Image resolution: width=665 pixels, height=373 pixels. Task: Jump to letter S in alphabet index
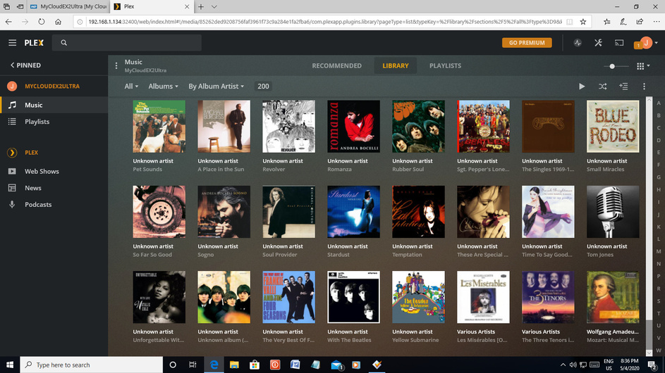658,301
